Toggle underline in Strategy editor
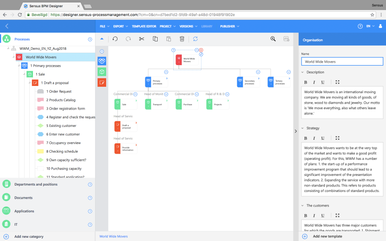Screen dimensions: 386x241 tap(323, 138)
